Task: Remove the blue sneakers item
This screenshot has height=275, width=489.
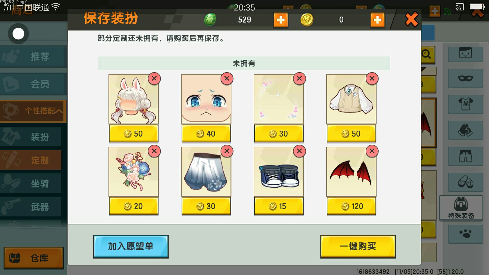Action: [300, 151]
